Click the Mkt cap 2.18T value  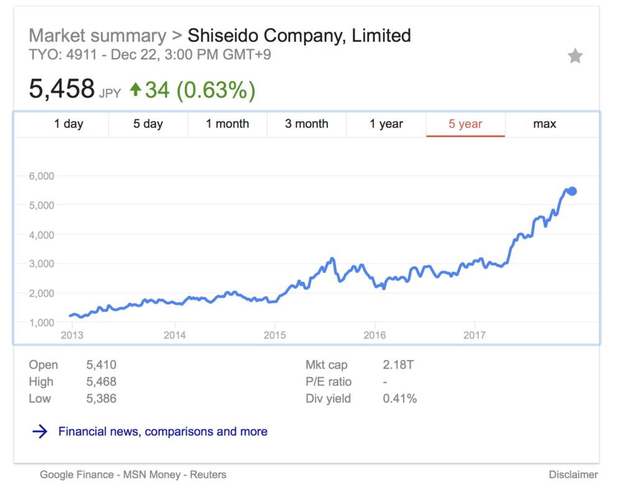point(399,365)
